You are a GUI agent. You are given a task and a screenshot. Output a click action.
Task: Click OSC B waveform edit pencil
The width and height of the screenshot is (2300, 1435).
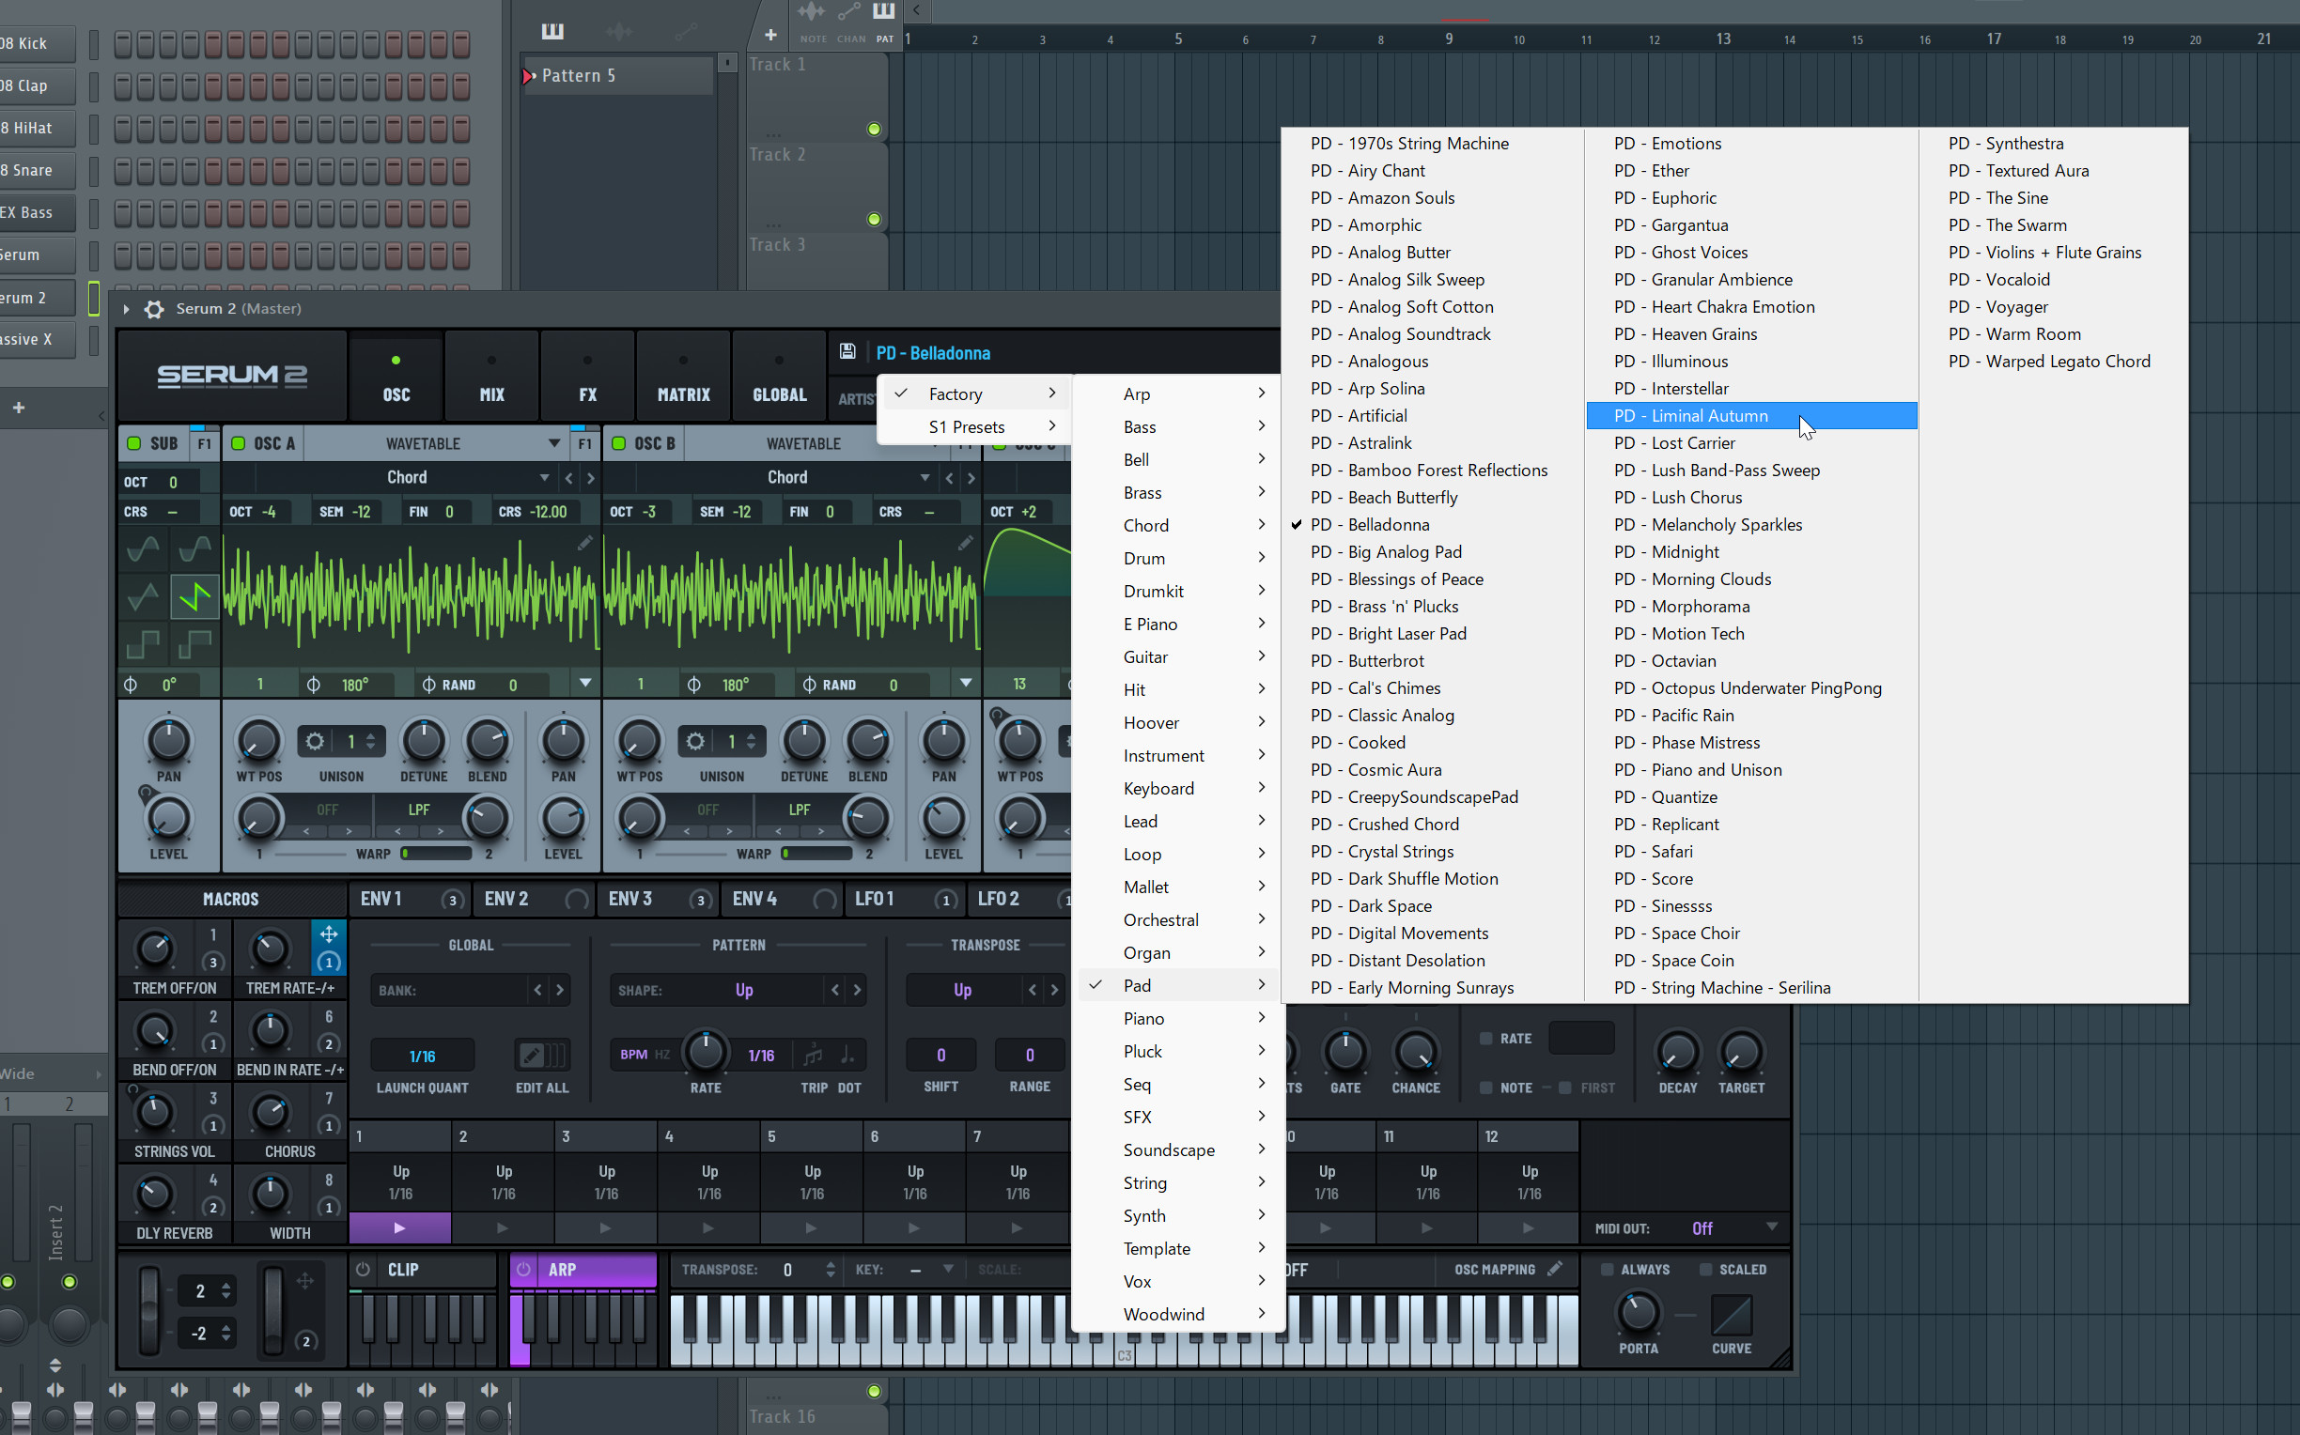[x=965, y=543]
